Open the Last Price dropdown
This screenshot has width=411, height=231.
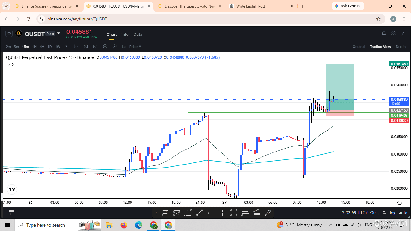point(131,47)
